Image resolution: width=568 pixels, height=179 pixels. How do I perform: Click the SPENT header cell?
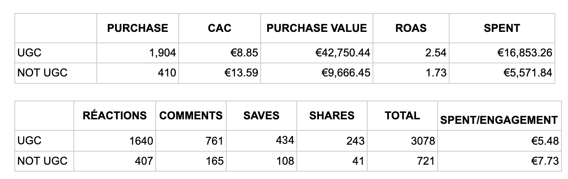point(502,28)
